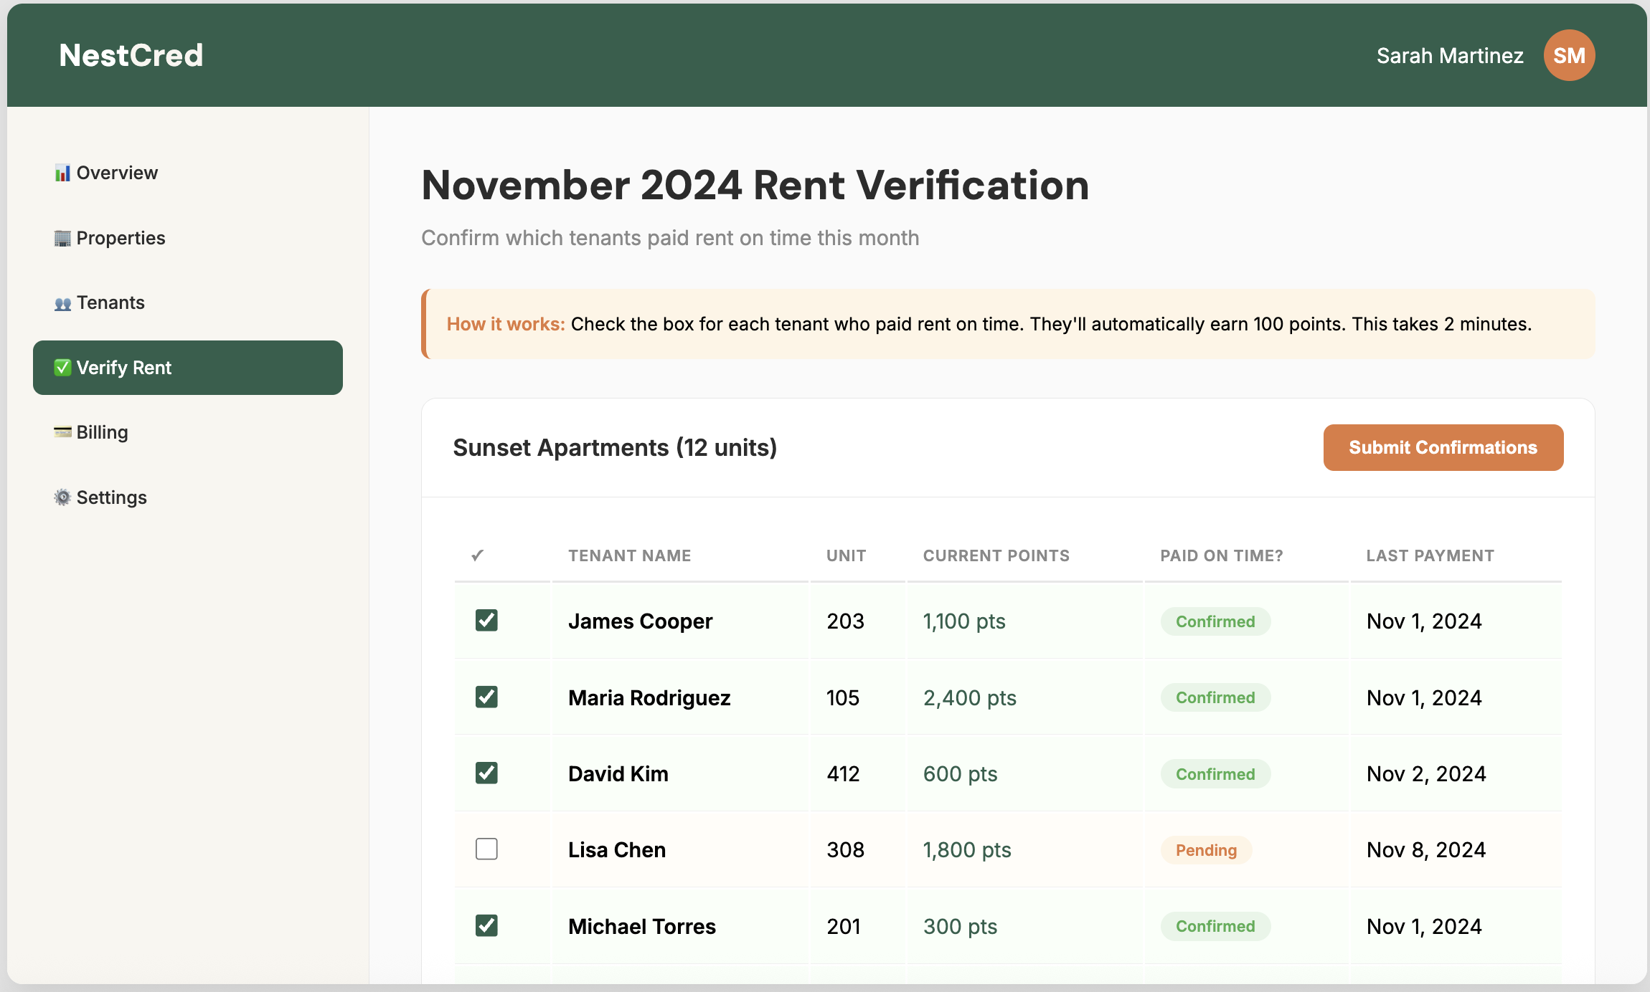This screenshot has height=992, width=1650.
Task: Check Lisa Chen's verification checkbox
Action: tap(486, 849)
